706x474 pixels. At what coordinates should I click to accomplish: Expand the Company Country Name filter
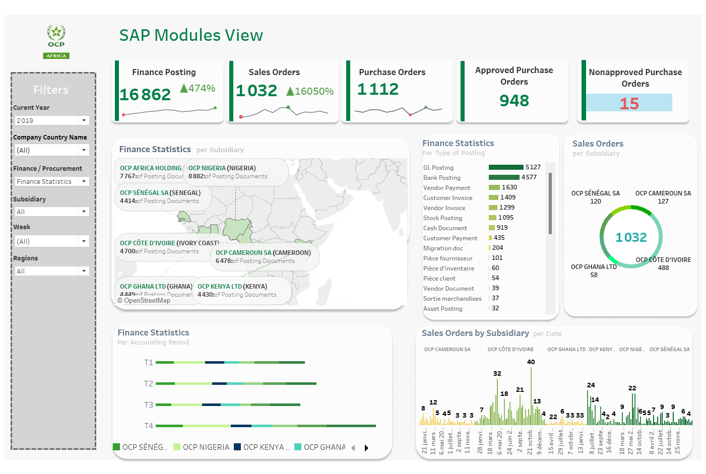52,150
